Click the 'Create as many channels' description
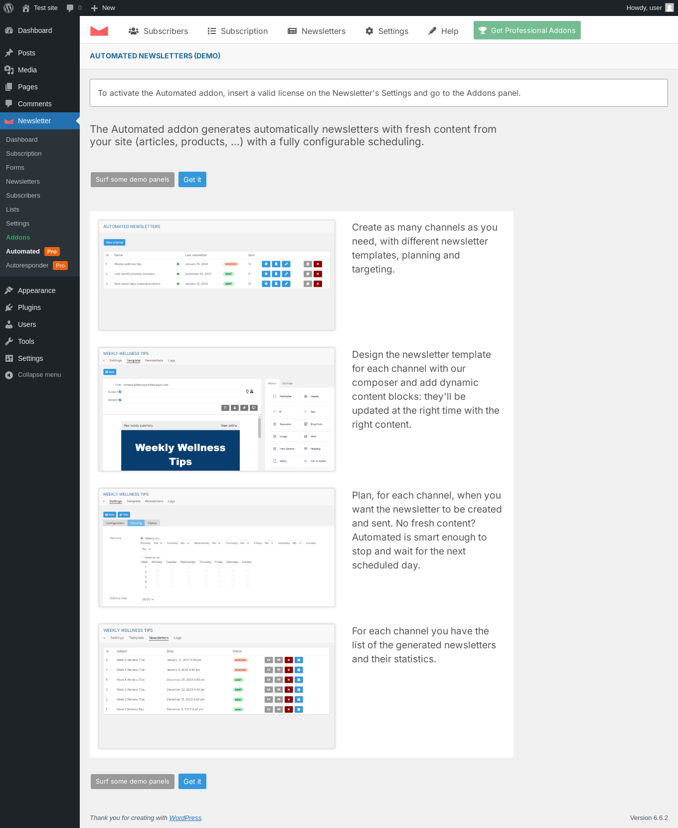The height and width of the screenshot is (828, 678). pos(425,249)
